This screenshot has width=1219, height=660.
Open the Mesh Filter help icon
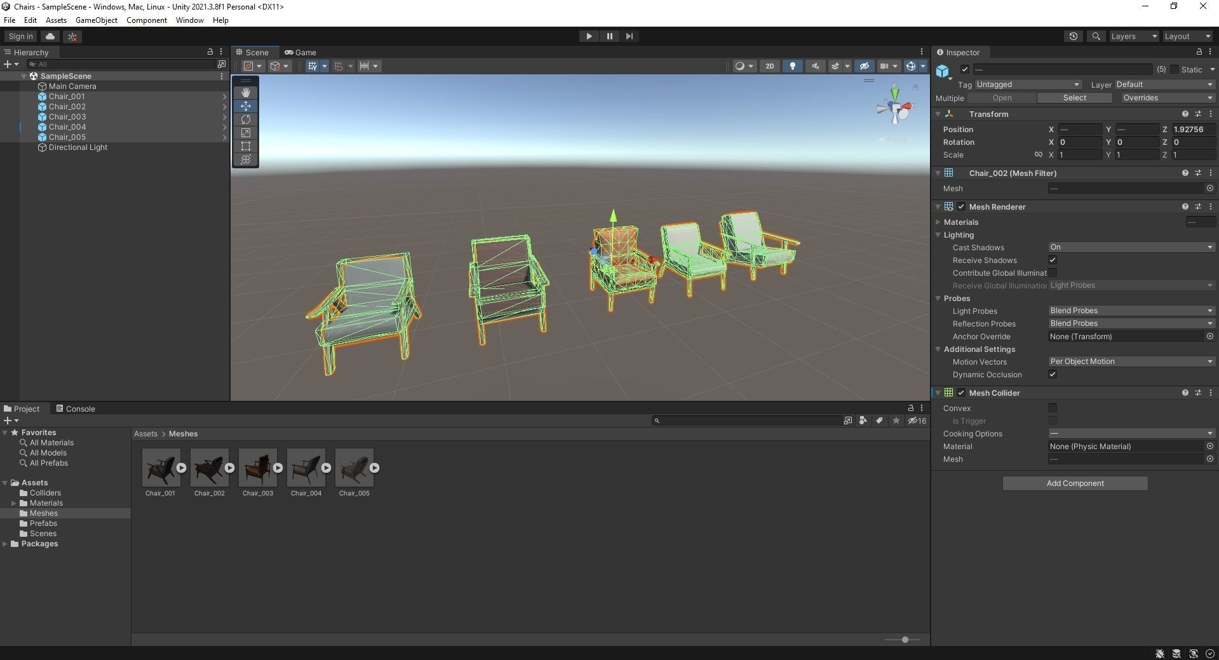pyautogui.click(x=1185, y=173)
